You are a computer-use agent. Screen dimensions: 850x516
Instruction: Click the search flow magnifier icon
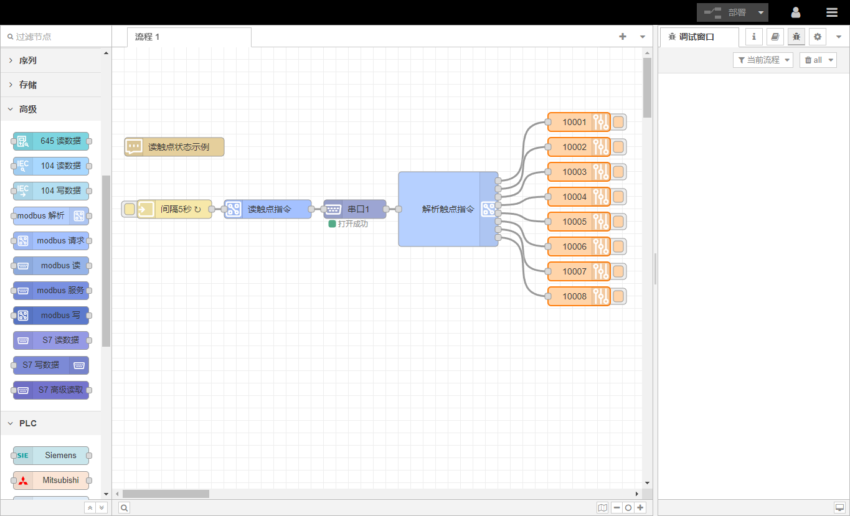click(x=125, y=508)
